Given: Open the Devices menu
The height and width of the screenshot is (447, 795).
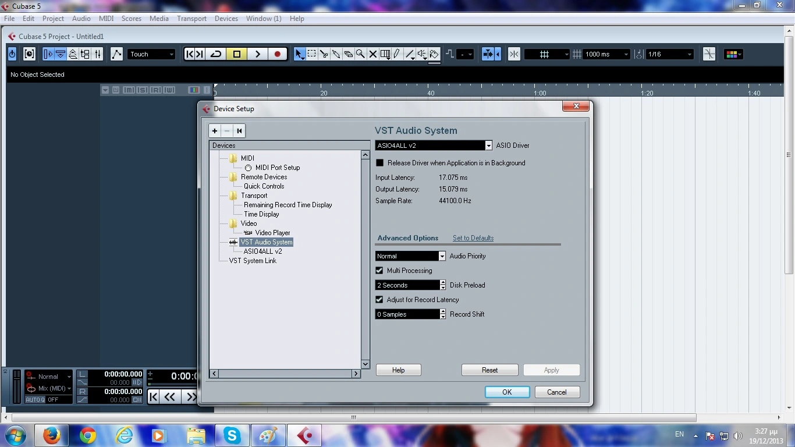Looking at the screenshot, I should pos(226,19).
